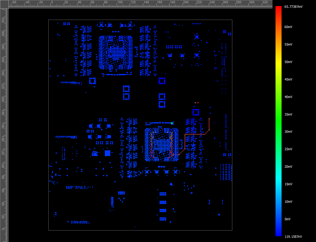The height and width of the screenshot is (242, 316).
Task: Select the red high-voltage-drop trace
Action: (x=195, y=134)
